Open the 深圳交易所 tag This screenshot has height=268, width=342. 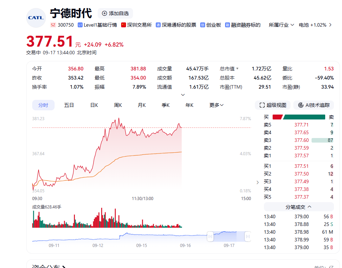[137, 25]
